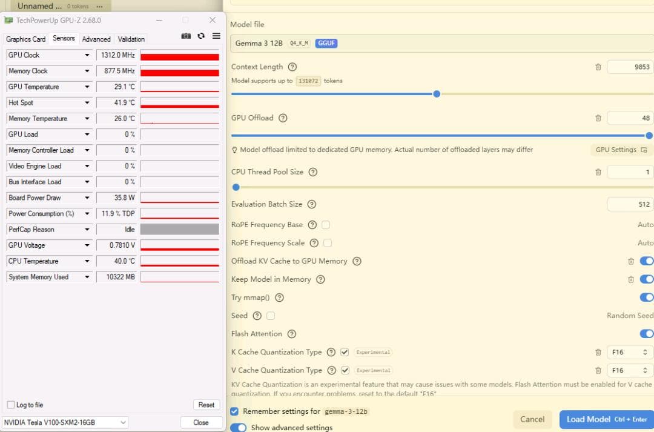Image resolution: width=654 pixels, height=432 pixels.
Task: Click the GPU-Z refresh icon
Action: click(201, 36)
